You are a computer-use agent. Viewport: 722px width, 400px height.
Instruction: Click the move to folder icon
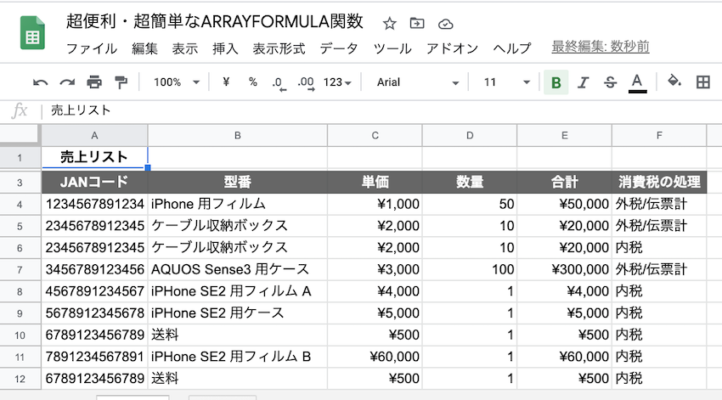(x=417, y=23)
